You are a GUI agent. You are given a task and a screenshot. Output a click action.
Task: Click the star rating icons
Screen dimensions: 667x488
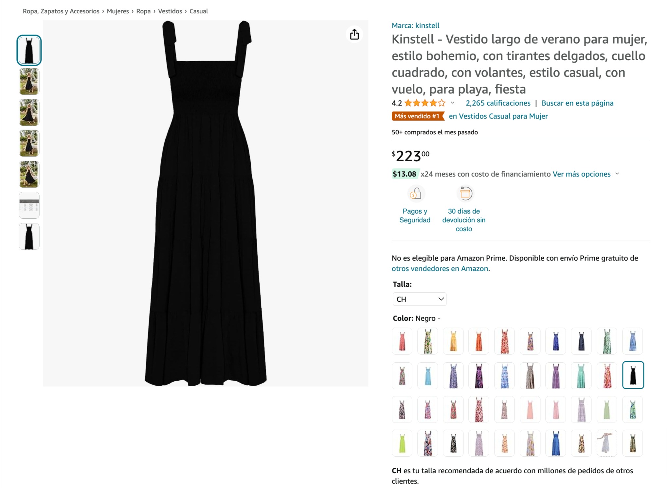click(x=425, y=103)
